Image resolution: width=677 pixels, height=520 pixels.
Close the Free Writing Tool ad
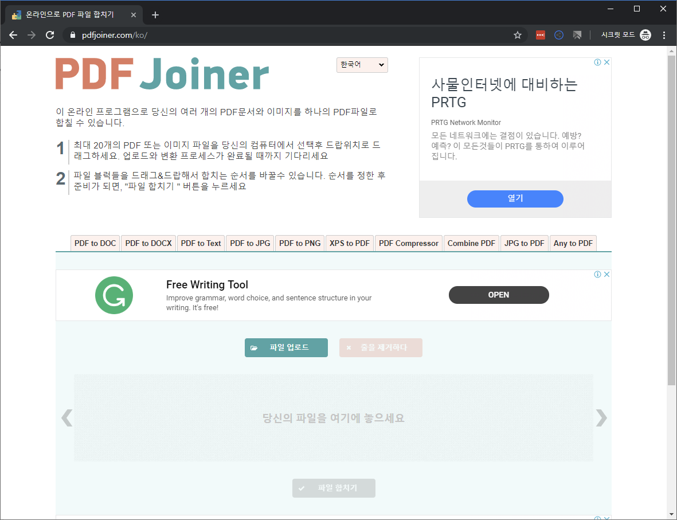[x=606, y=274]
